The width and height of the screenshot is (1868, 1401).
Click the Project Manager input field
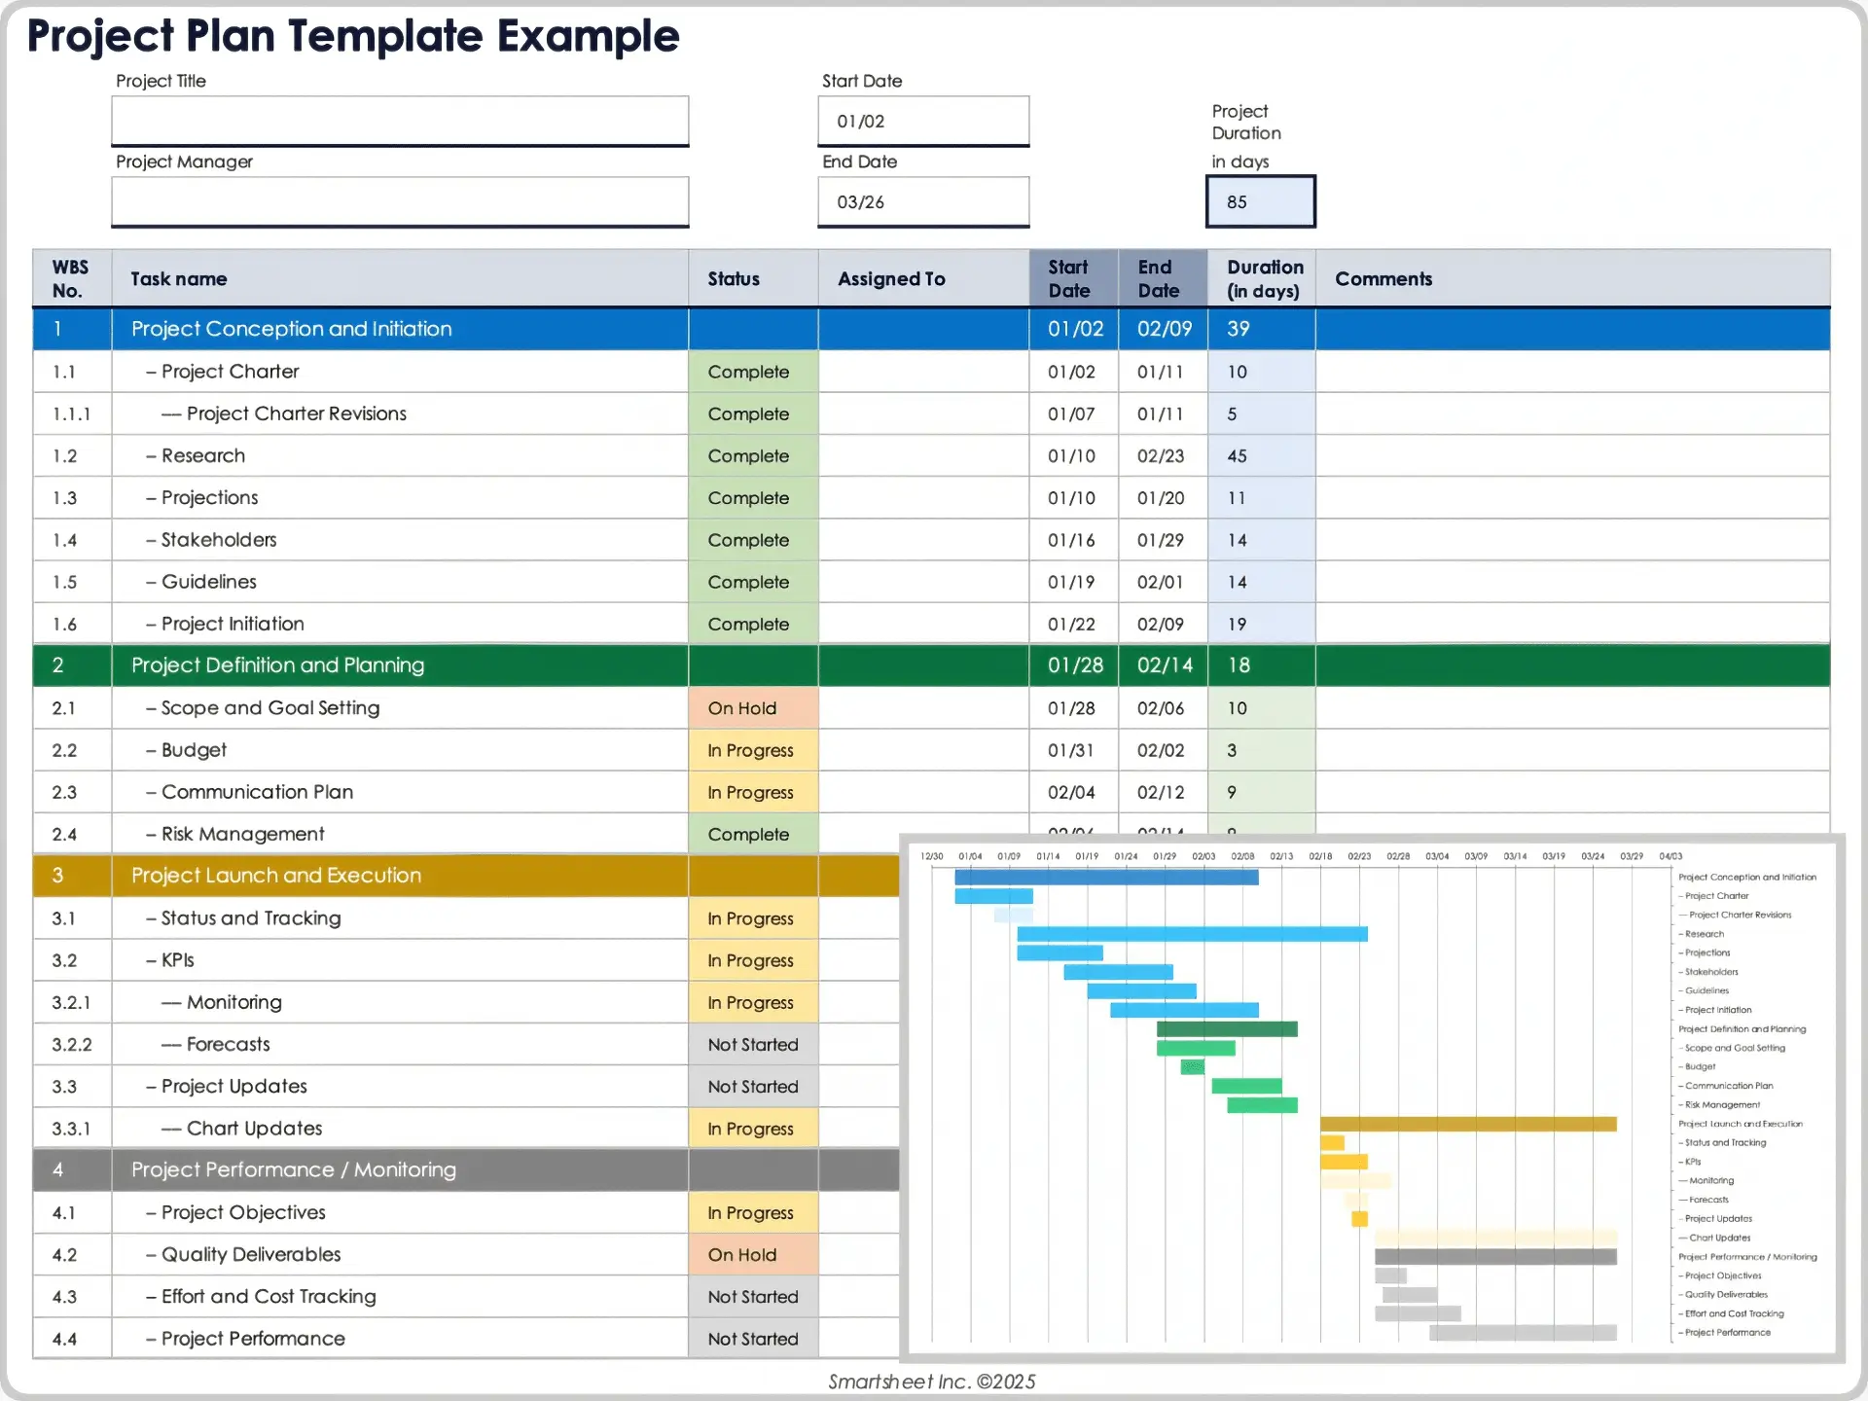pos(399,201)
